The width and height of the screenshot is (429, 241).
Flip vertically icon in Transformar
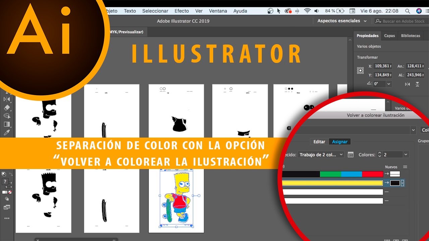point(418,84)
